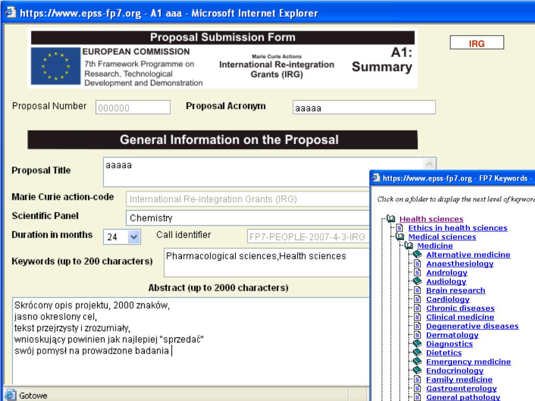The image size is (535, 401).
Task: Click the Ethics in health sciences document icon
Action: [x=400, y=228]
